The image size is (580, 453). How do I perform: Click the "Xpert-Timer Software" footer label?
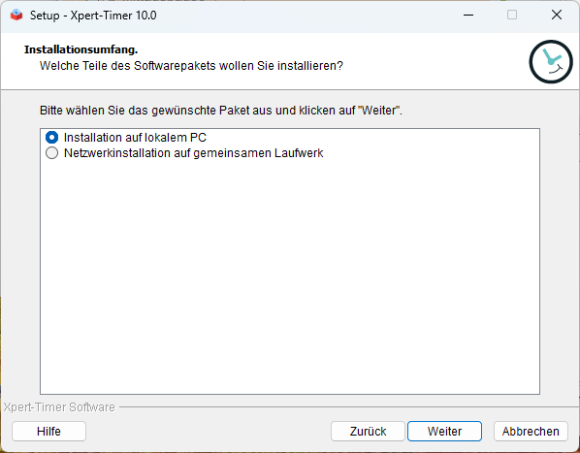point(59,407)
